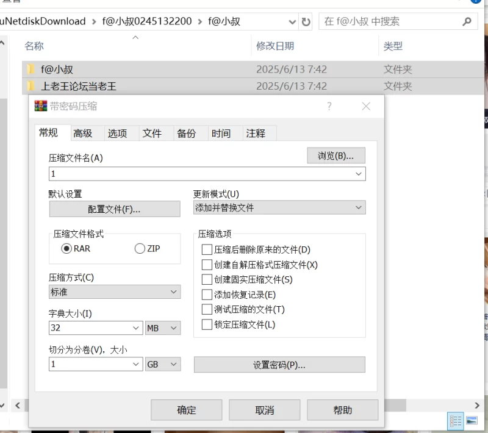Switch Explorer to large icons view
Image resolution: width=488 pixels, height=433 pixels.
pyautogui.click(x=472, y=421)
